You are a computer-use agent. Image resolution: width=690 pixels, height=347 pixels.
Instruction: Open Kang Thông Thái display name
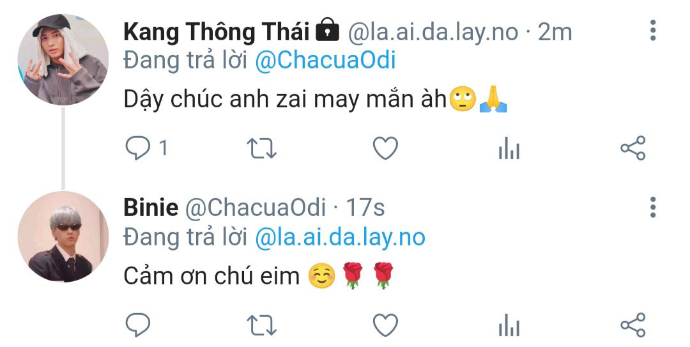point(217,32)
